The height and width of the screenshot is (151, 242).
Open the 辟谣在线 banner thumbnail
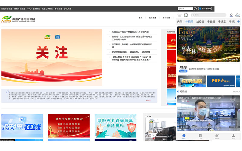pos(22,126)
